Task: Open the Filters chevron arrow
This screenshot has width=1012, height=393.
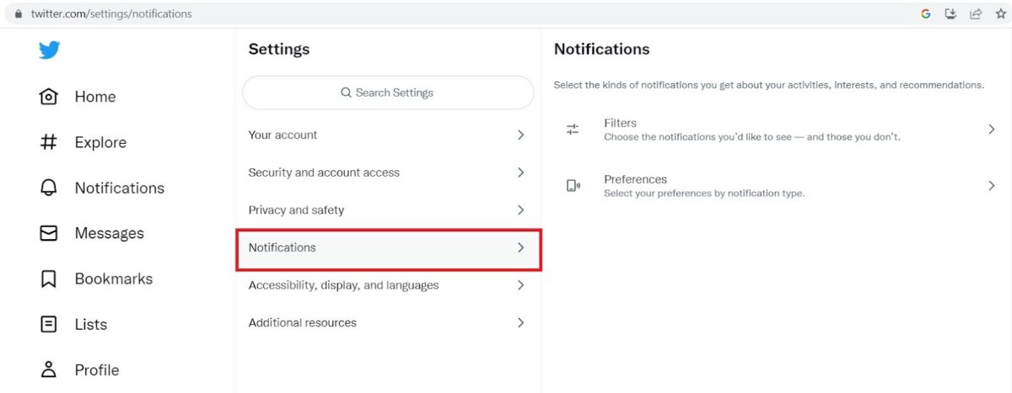Action: [x=992, y=129]
